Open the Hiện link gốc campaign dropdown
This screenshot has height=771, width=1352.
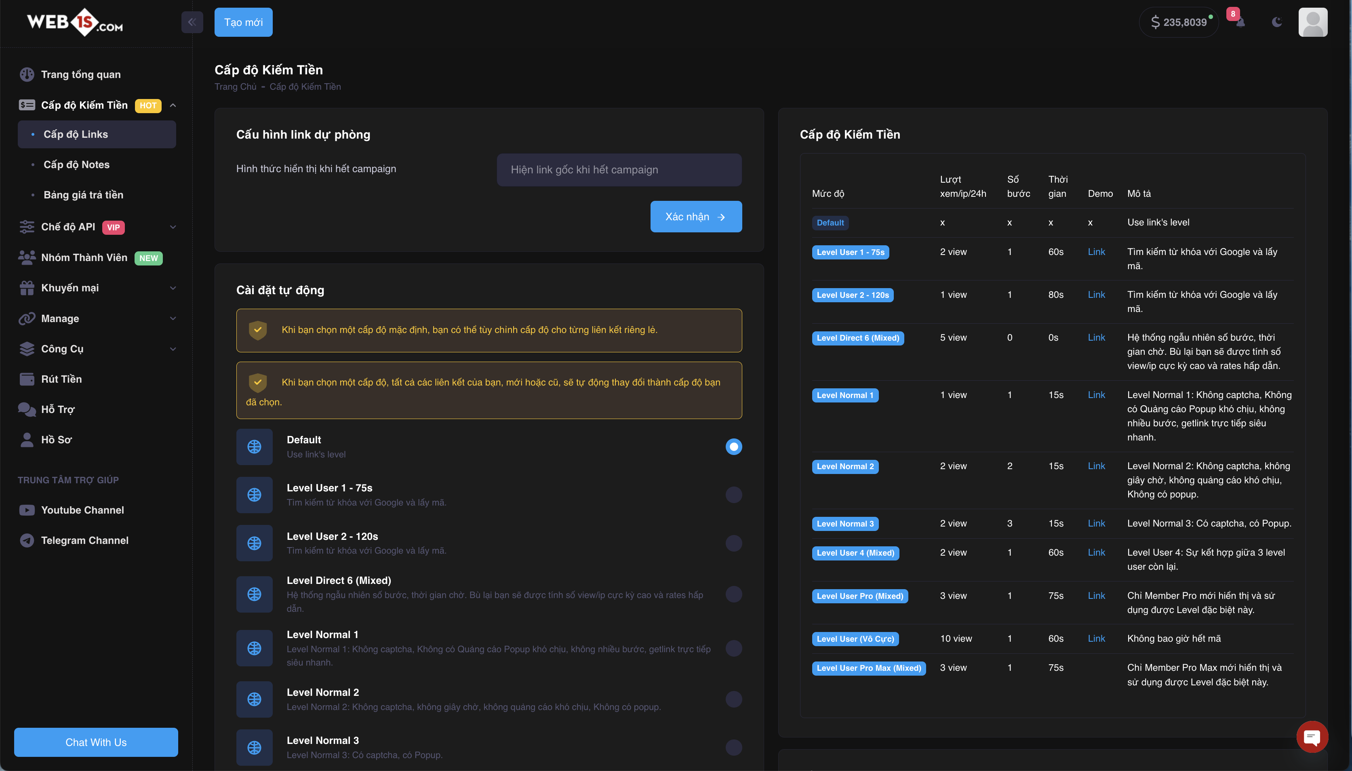click(x=619, y=170)
